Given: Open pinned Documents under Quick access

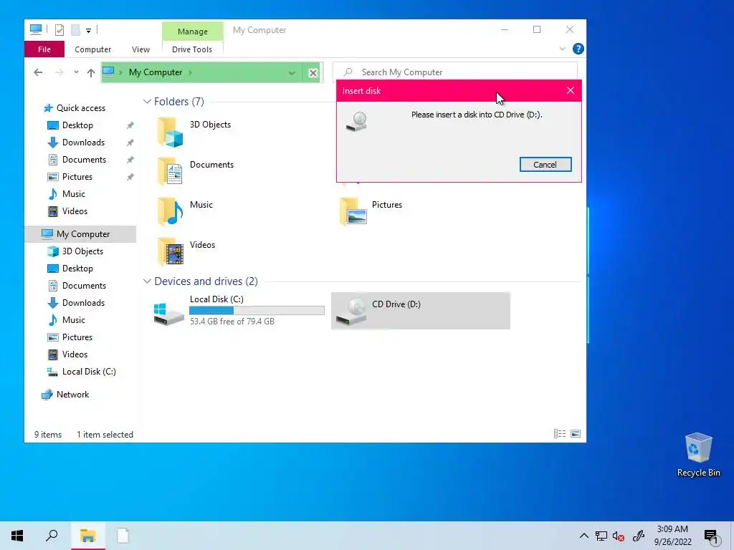Looking at the screenshot, I should coord(84,160).
